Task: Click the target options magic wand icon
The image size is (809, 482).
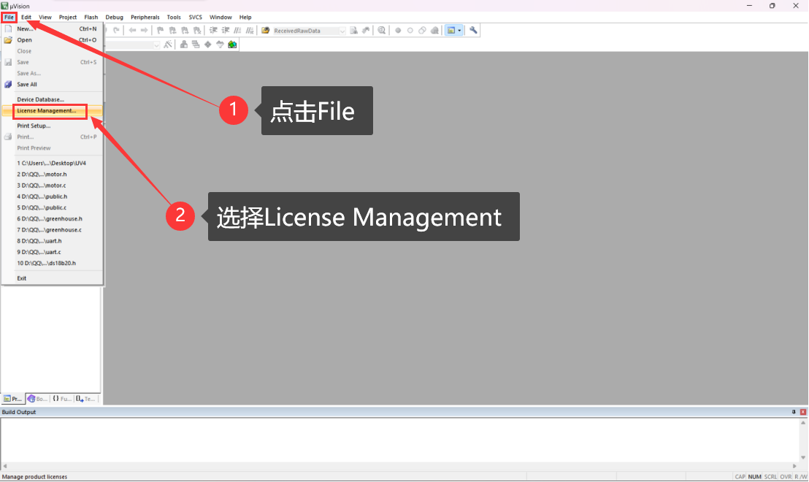Action: [x=168, y=45]
